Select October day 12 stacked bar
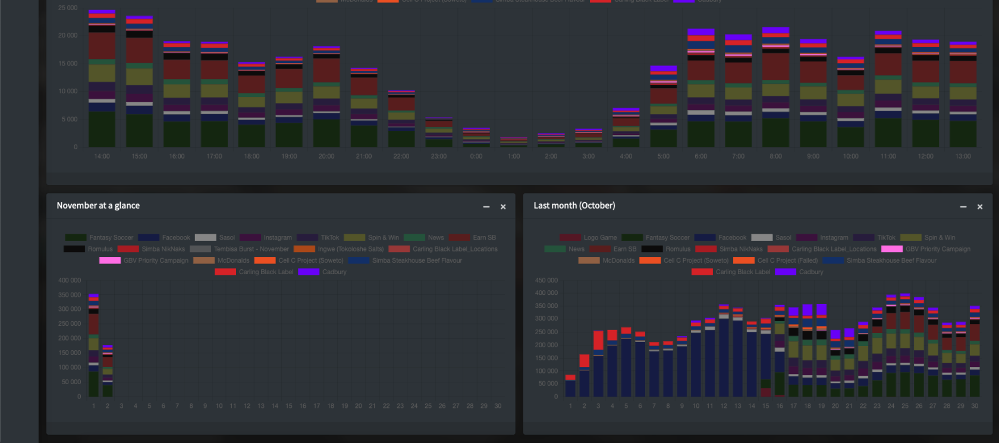Image resolution: width=999 pixels, height=443 pixels. click(724, 351)
